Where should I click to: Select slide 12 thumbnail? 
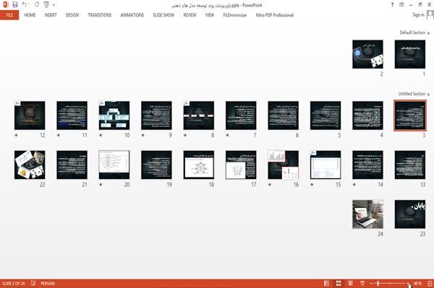pyautogui.click(x=30, y=115)
